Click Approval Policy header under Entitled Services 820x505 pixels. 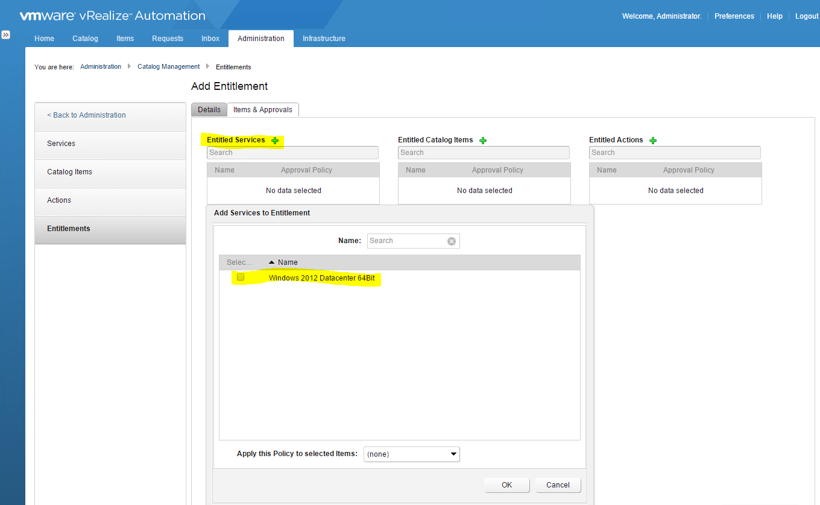tap(306, 170)
